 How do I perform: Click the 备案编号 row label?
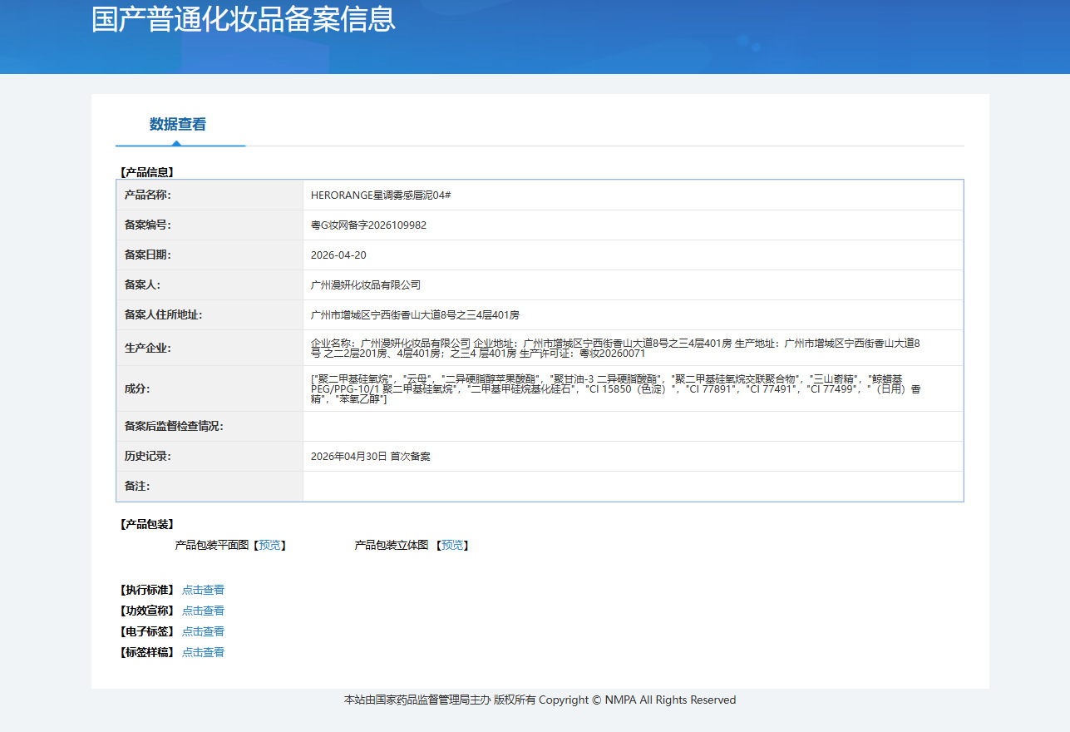pos(147,225)
